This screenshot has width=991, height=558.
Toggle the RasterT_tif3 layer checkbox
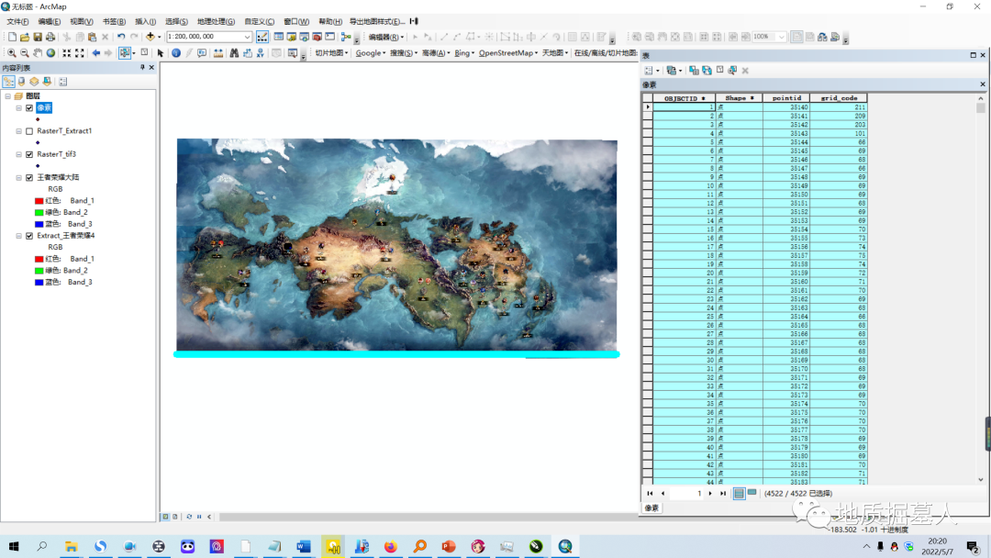click(x=29, y=154)
